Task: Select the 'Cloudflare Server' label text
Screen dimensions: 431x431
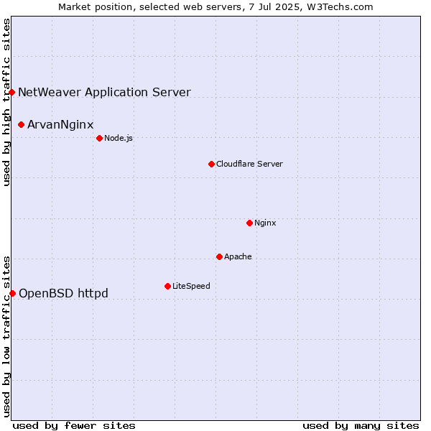Action: [x=249, y=164]
